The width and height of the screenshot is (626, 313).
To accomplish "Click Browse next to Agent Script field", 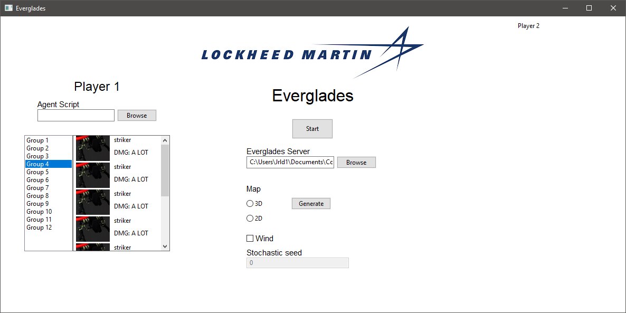I will tap(137, 116).
